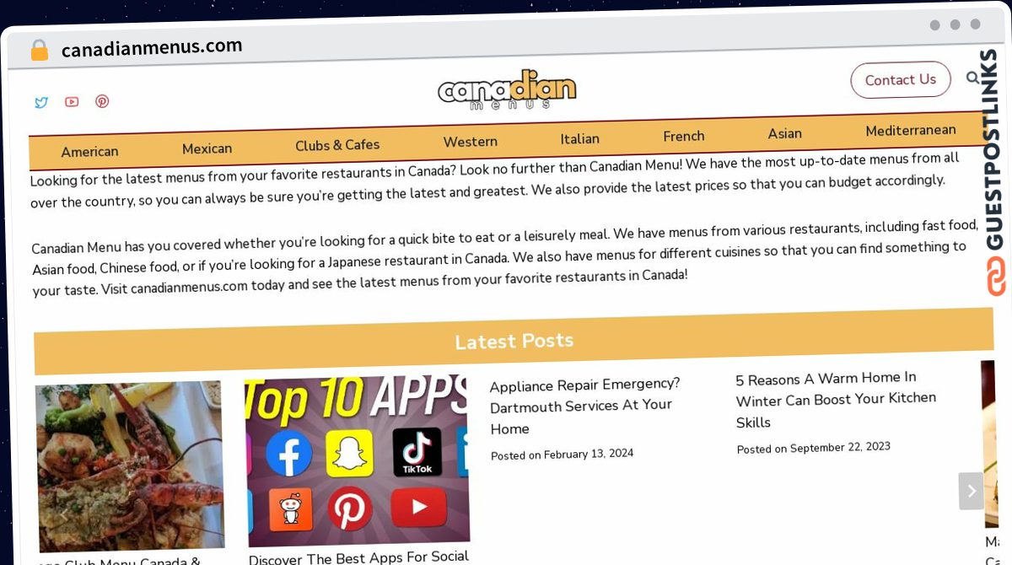Advance the Latest Posts carousel right
1012x565 pixels.
tap(971, 491)
